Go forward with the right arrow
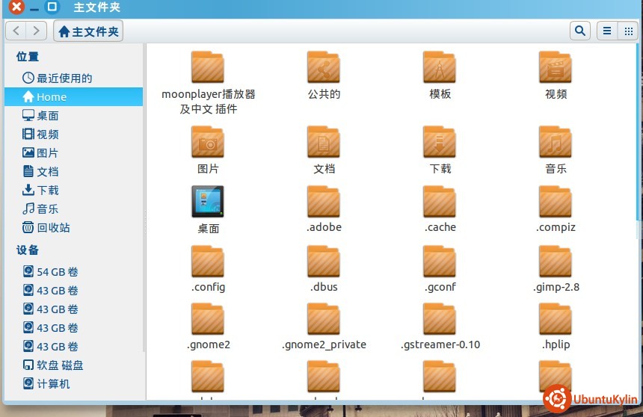This screenshot has height=417, width=643. (x=37, y=31)
